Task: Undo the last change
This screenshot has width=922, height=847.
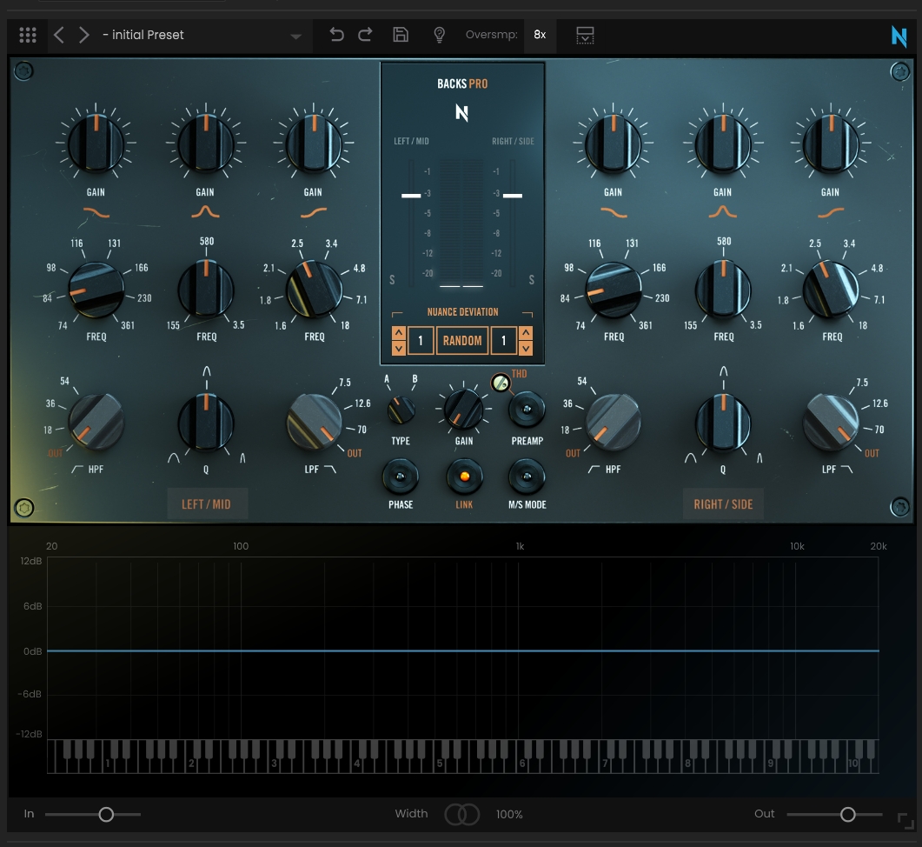Action: (336, 35)
